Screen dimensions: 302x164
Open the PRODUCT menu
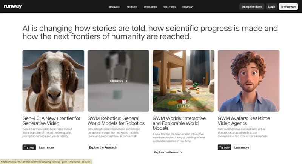pyautogui.click(x=132, y=7)
